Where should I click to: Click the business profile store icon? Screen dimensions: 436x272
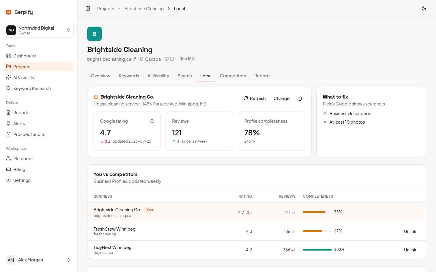(96, 97)
